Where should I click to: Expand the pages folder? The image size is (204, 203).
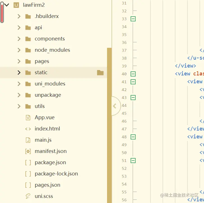[19, 61]
